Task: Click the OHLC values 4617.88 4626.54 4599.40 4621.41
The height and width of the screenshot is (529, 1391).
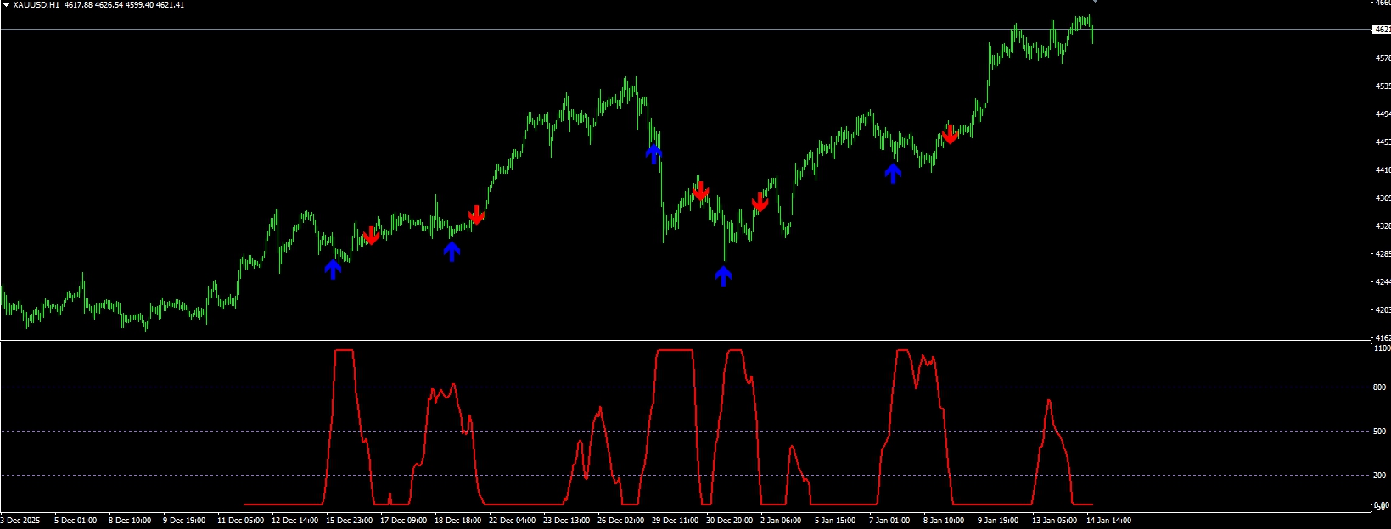Action: [124, 5]
